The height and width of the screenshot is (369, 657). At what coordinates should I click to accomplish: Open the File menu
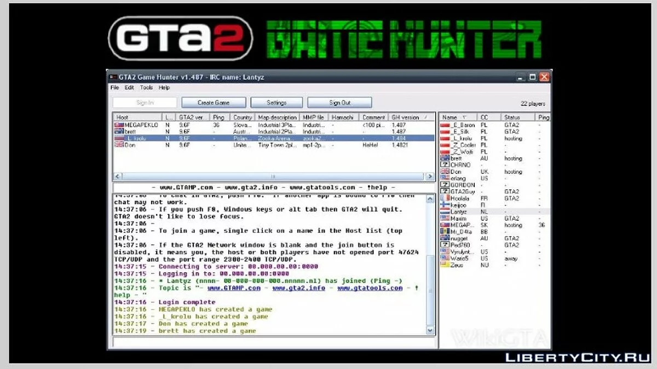[114, 87]
